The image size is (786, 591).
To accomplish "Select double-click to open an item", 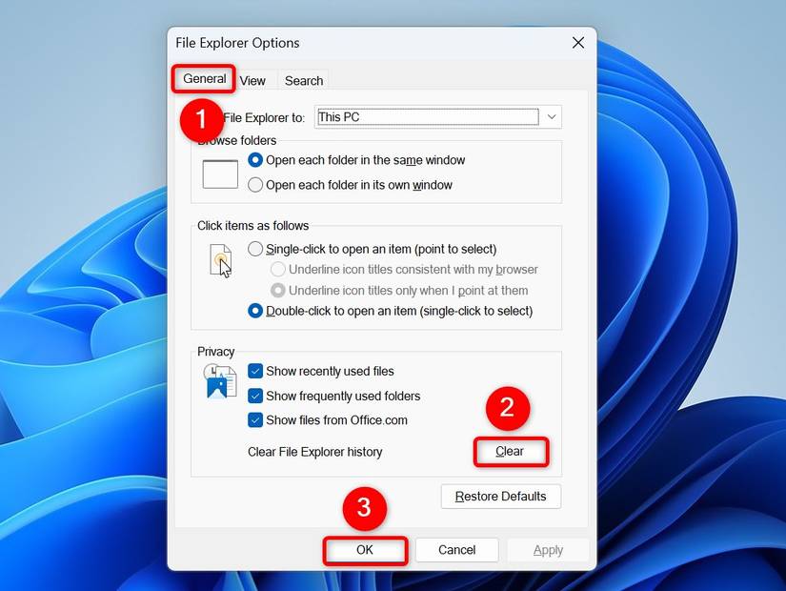I will coord(255,311).
